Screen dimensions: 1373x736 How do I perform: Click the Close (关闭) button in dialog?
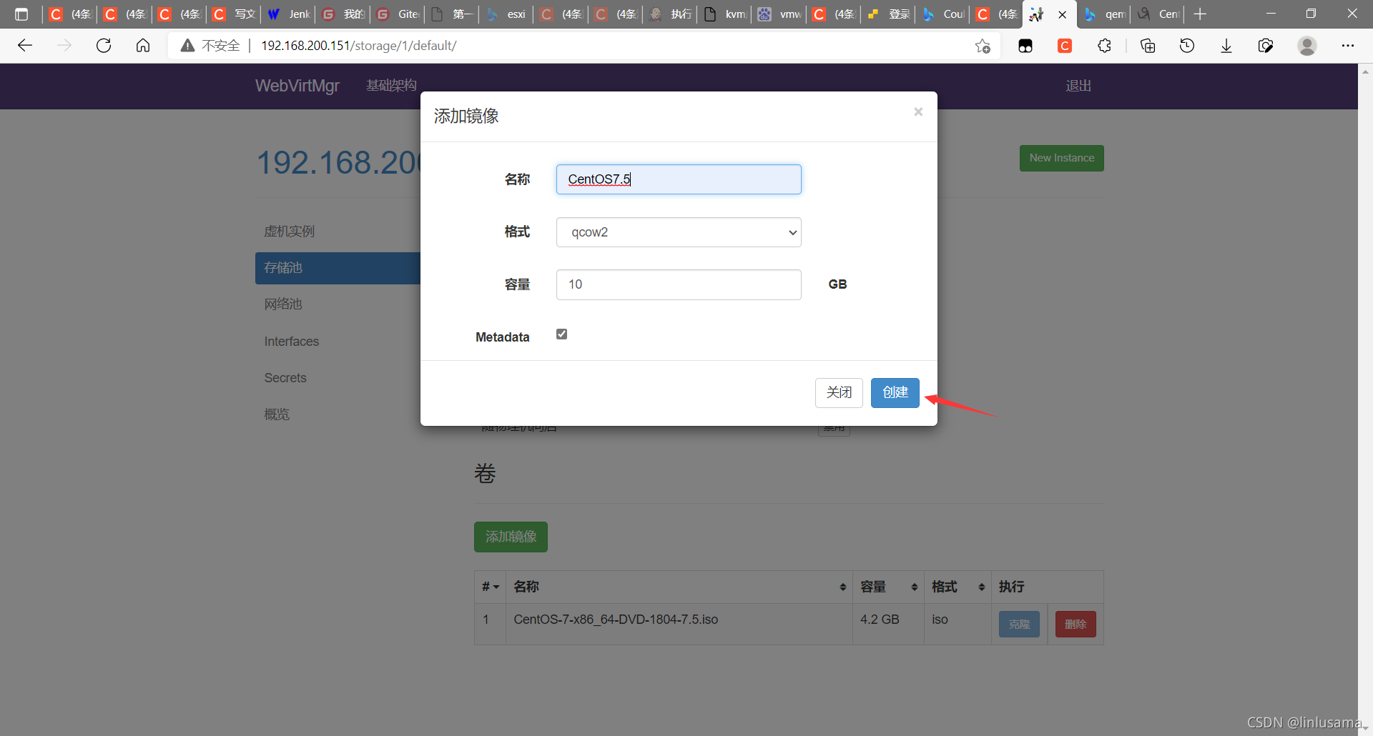839,393
